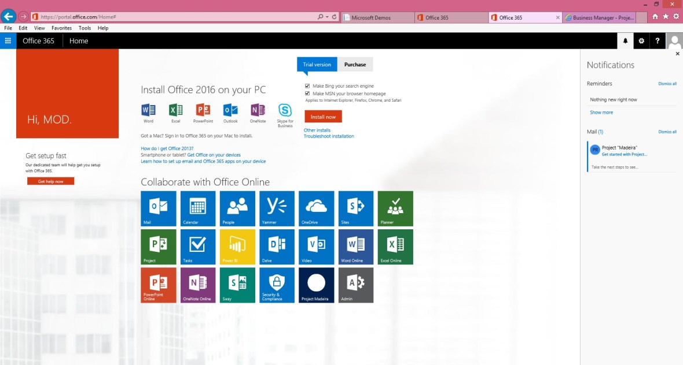
Task: Launch the Delve tile
Action: tap(277, 247)
